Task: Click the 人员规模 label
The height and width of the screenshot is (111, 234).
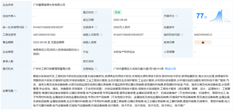Action: (169, 52)
